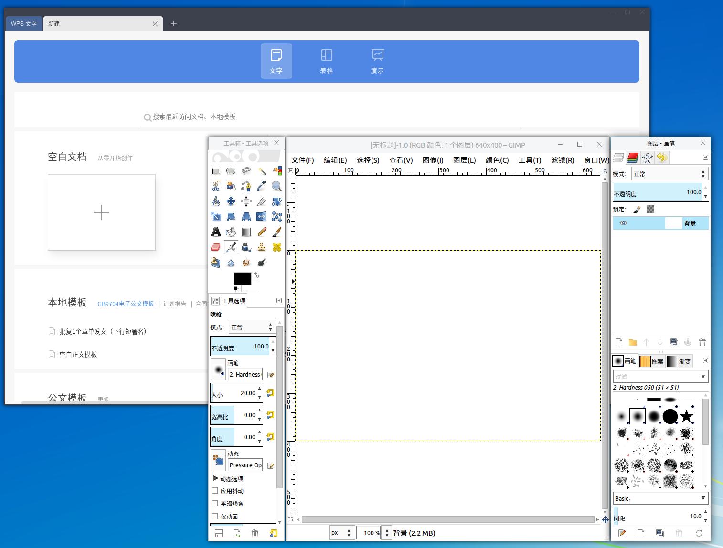Open the 模式 dropdown in the layers panel
Screen dimensions: 723x548
(669, 174)
